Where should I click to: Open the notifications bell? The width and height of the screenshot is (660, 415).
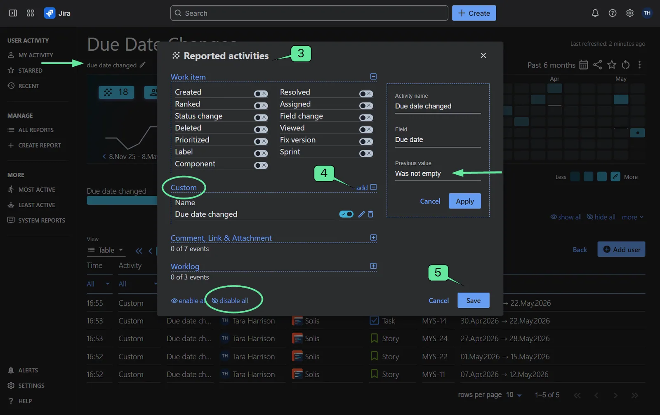point(595,13)
